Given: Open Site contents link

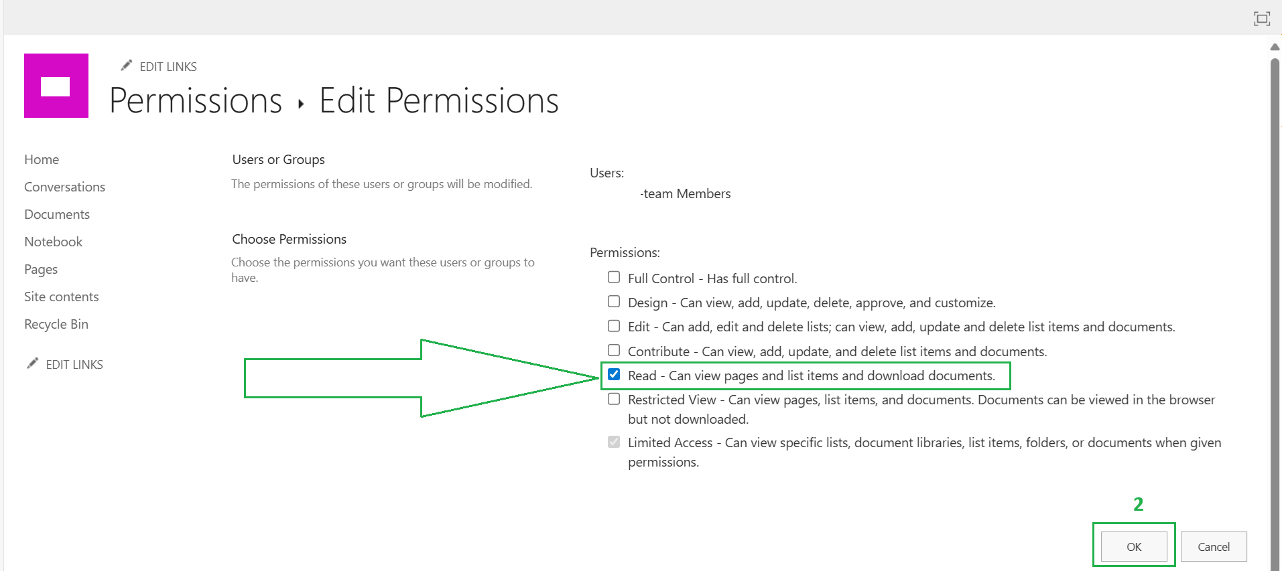Looking at the screenshot, I should 62,297.
